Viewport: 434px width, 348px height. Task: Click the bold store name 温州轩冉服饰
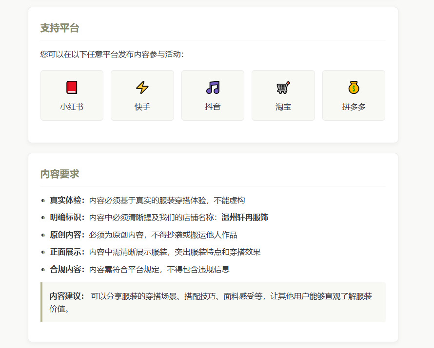pos(245,218)
